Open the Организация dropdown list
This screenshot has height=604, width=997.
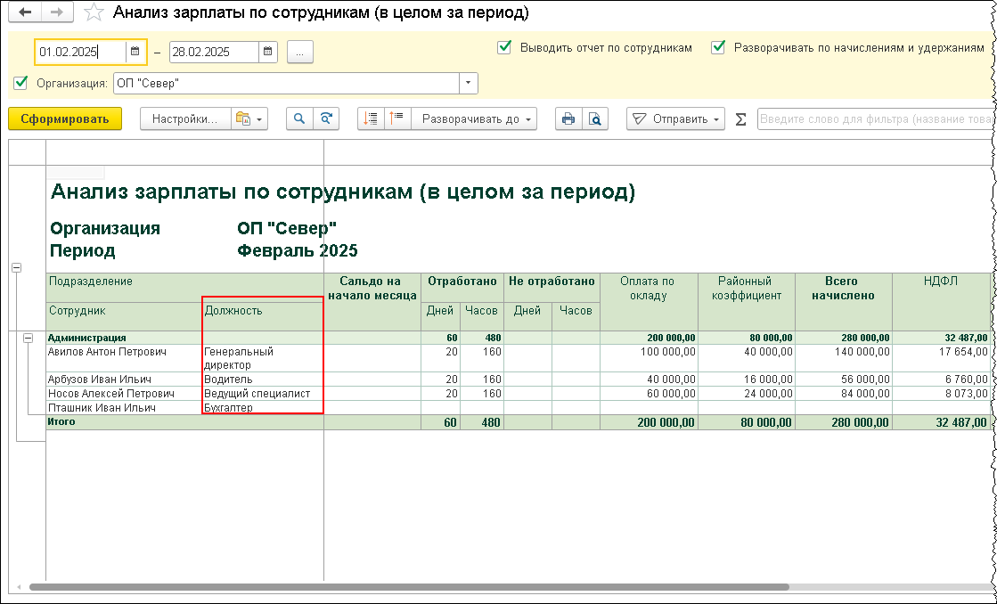pyautogui.click(x=468, y=83)
